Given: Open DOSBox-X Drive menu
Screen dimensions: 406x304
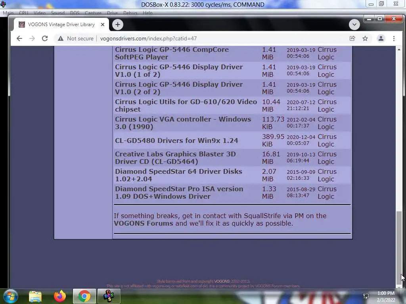Looking at the screenshot, I should click(x=112, y=13).
